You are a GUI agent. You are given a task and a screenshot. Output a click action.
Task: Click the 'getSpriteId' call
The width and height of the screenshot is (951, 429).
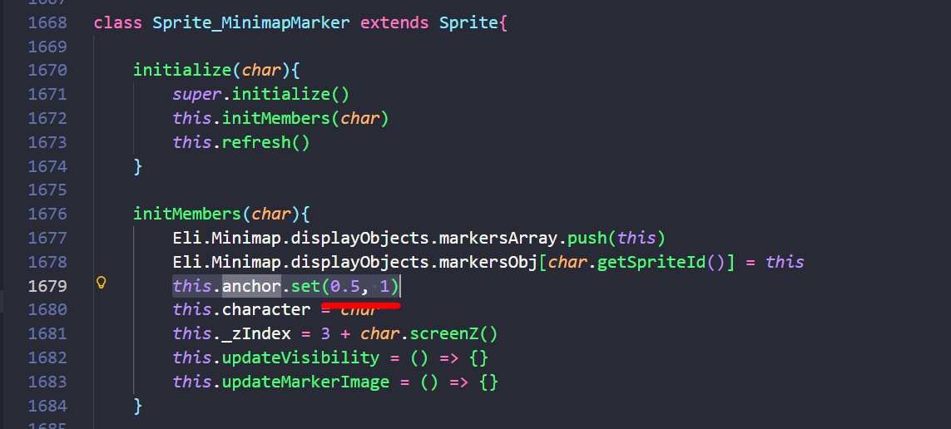[651, 262]
